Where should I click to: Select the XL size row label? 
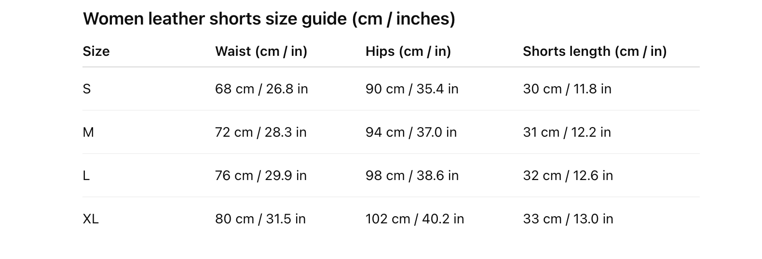[91, 219]
